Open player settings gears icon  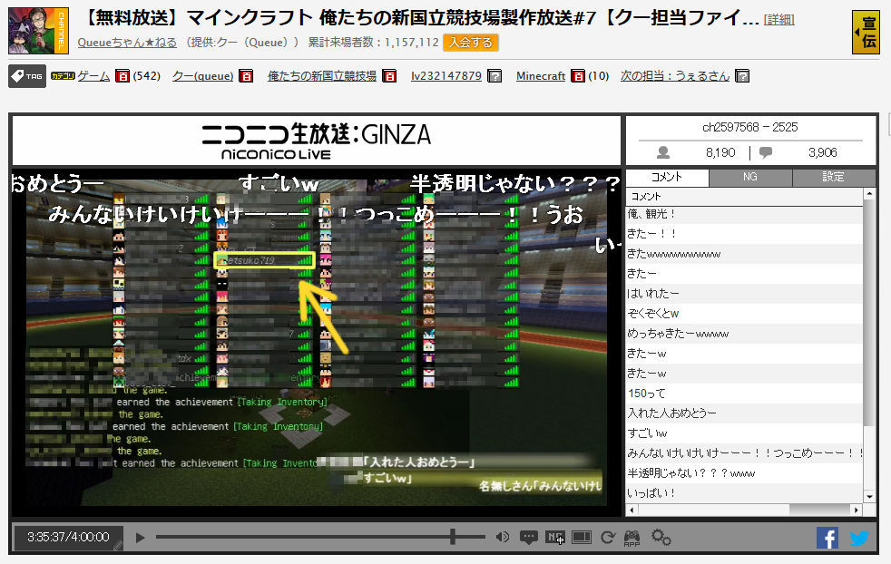[x=661, y=537]
